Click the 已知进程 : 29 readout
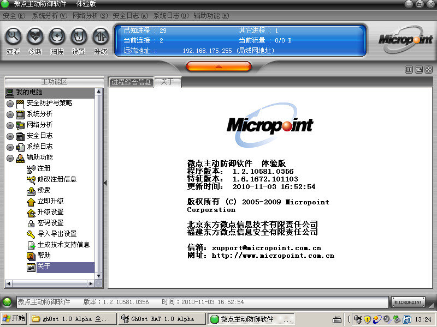This screenshot has height=327, width=437. 145,31
